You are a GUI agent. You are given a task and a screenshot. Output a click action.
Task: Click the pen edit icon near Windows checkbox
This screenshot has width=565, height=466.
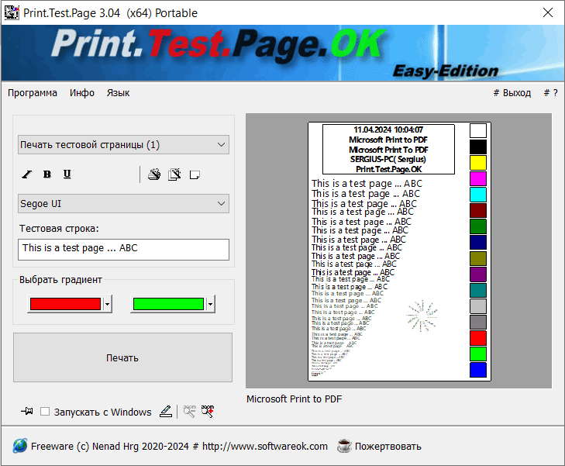pyautogui.click(x=166, y=411)
